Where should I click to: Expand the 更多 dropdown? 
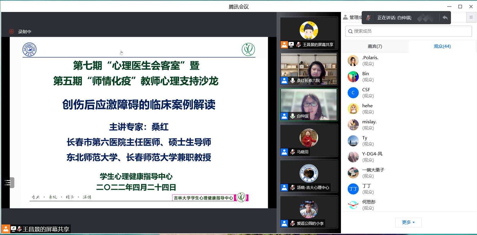click(408, 222)
